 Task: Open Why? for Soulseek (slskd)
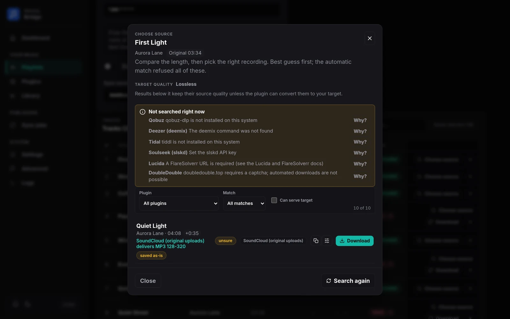click(360, 153)
